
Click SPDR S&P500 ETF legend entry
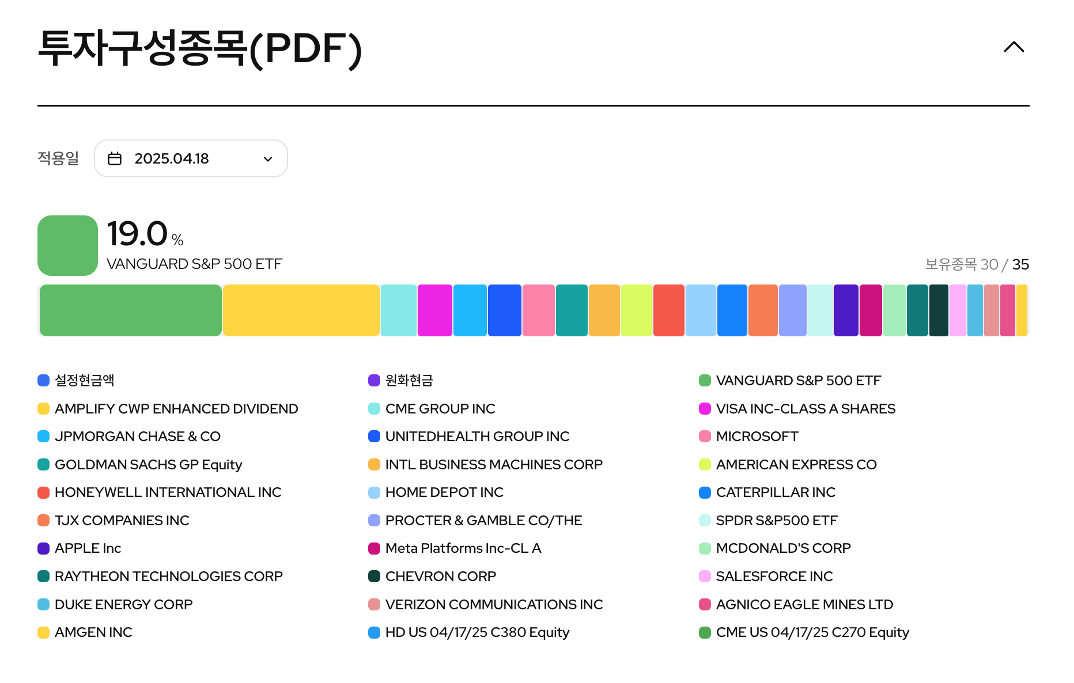tap(768, 521)
